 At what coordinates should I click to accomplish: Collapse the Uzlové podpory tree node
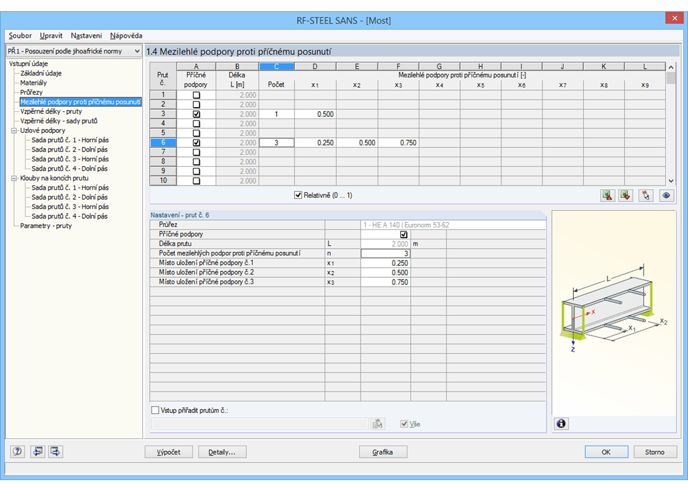[x=14, y=131]
